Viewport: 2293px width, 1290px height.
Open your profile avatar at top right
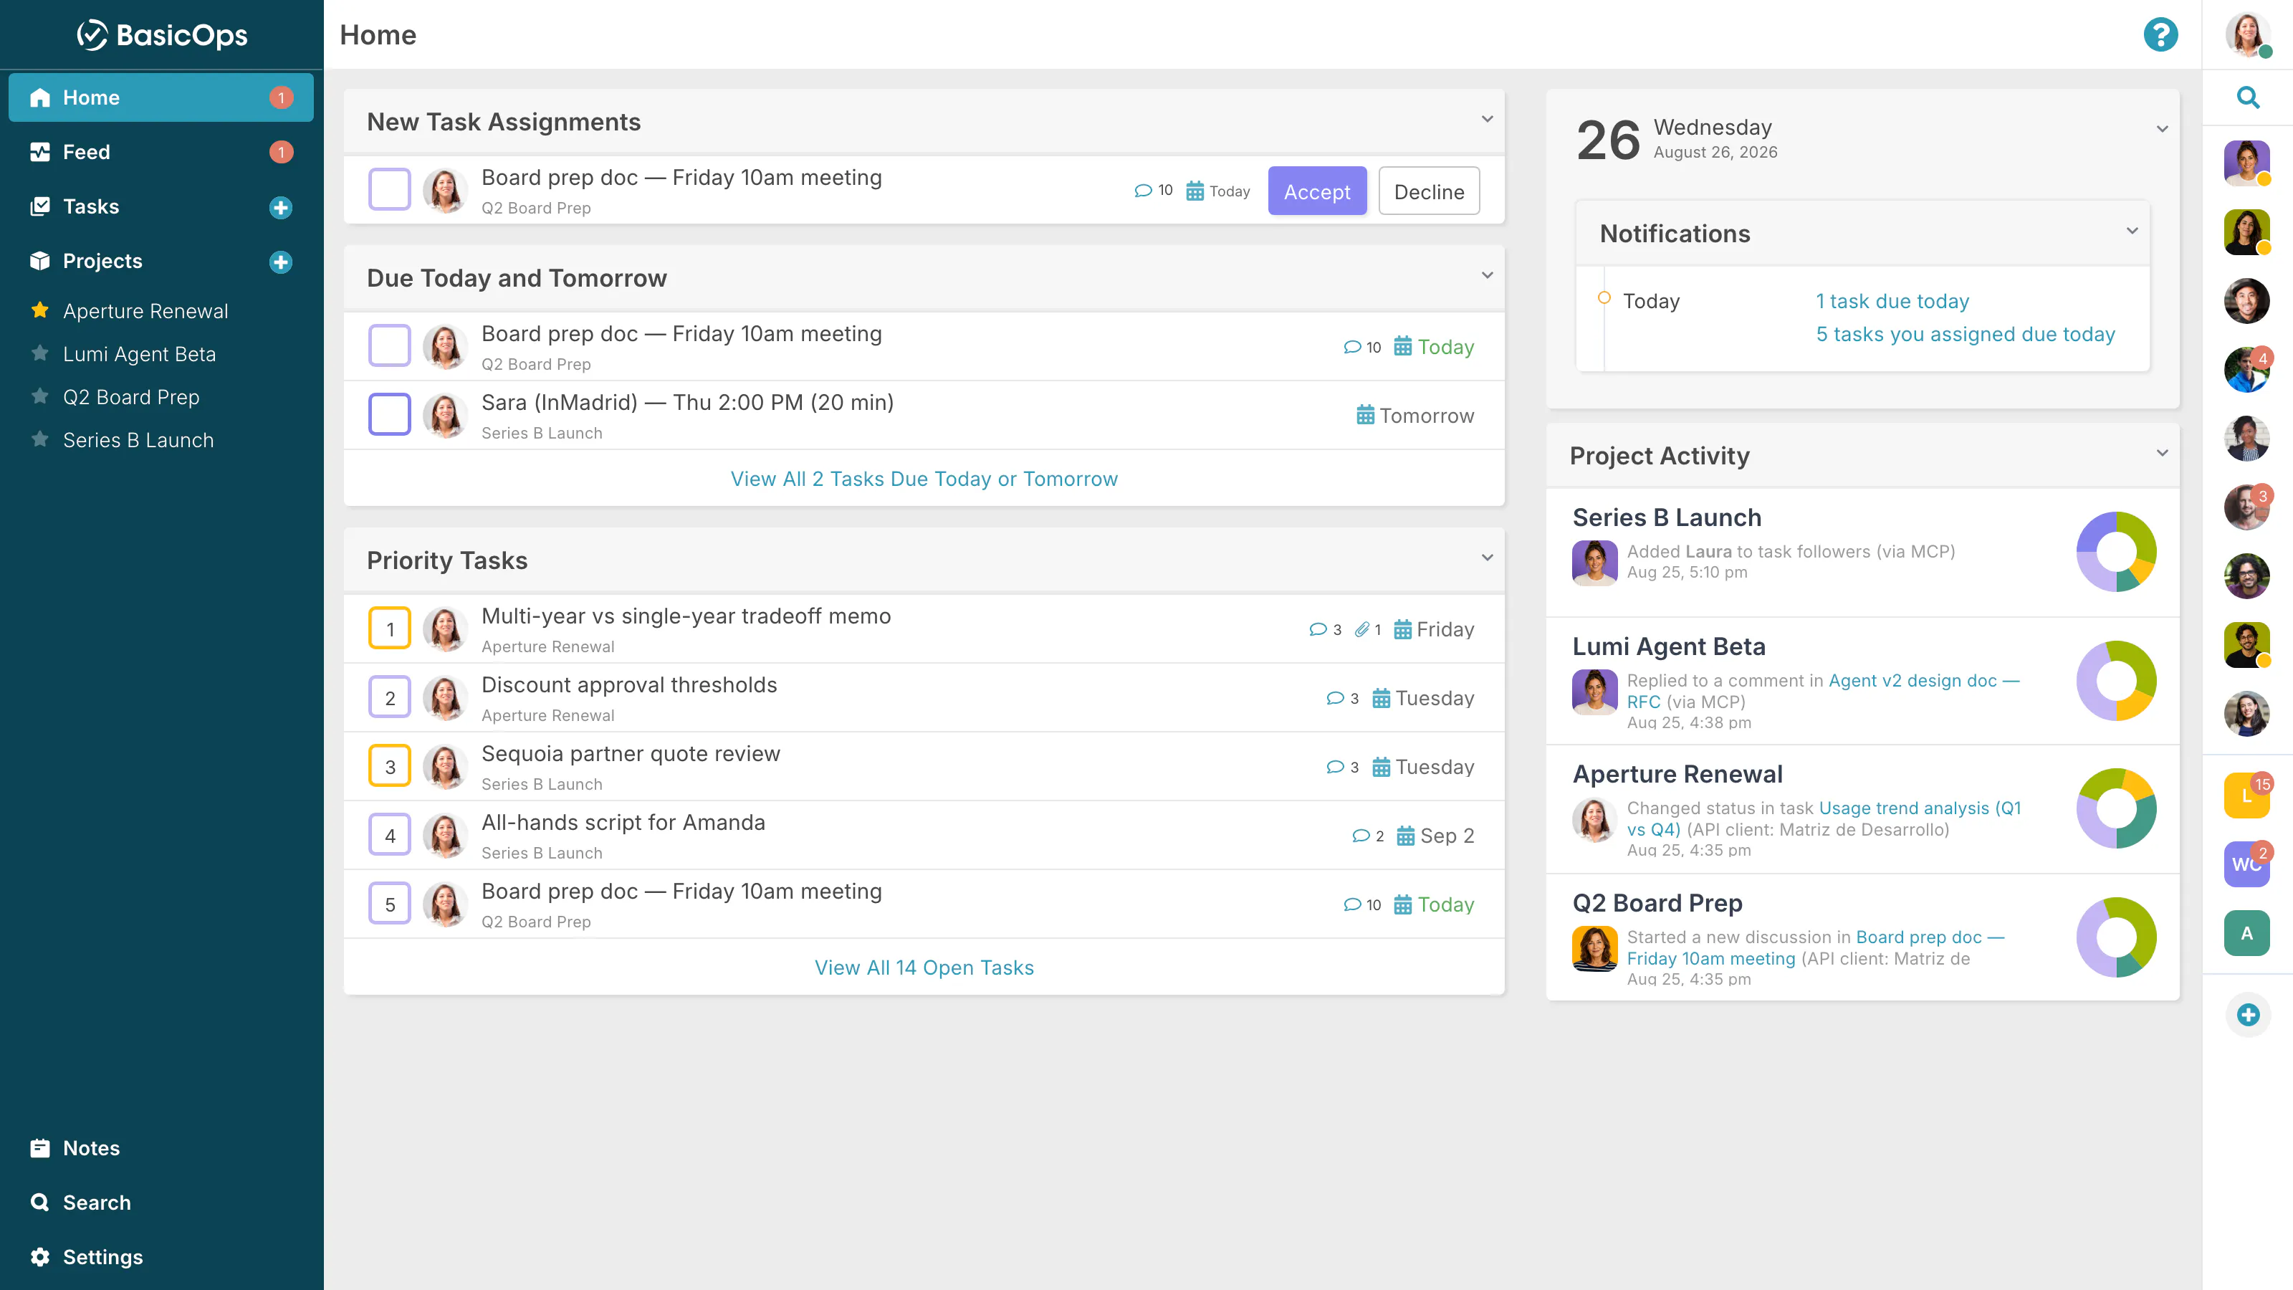click(2246, 34)
